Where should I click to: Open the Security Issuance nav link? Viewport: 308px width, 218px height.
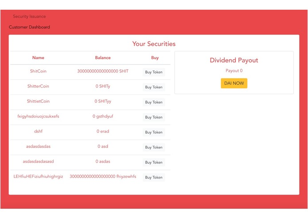[x=29, y=16]
